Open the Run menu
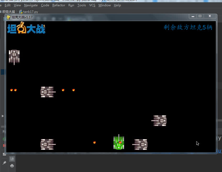This screenshot has width=222, height=172. coord(71,5)
